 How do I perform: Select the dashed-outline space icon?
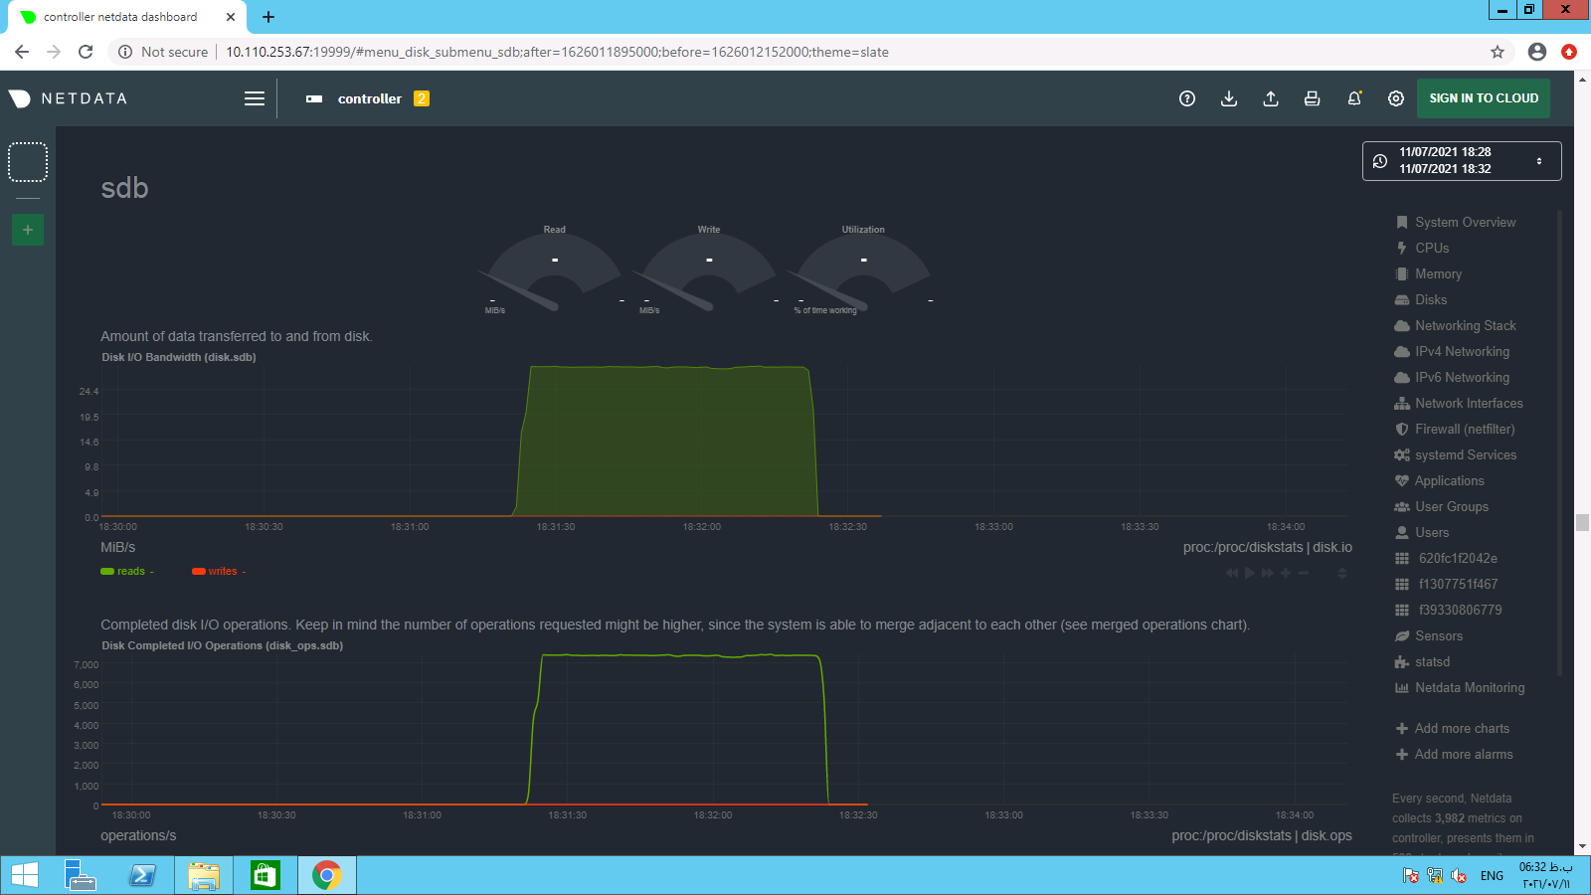(28, 162)
